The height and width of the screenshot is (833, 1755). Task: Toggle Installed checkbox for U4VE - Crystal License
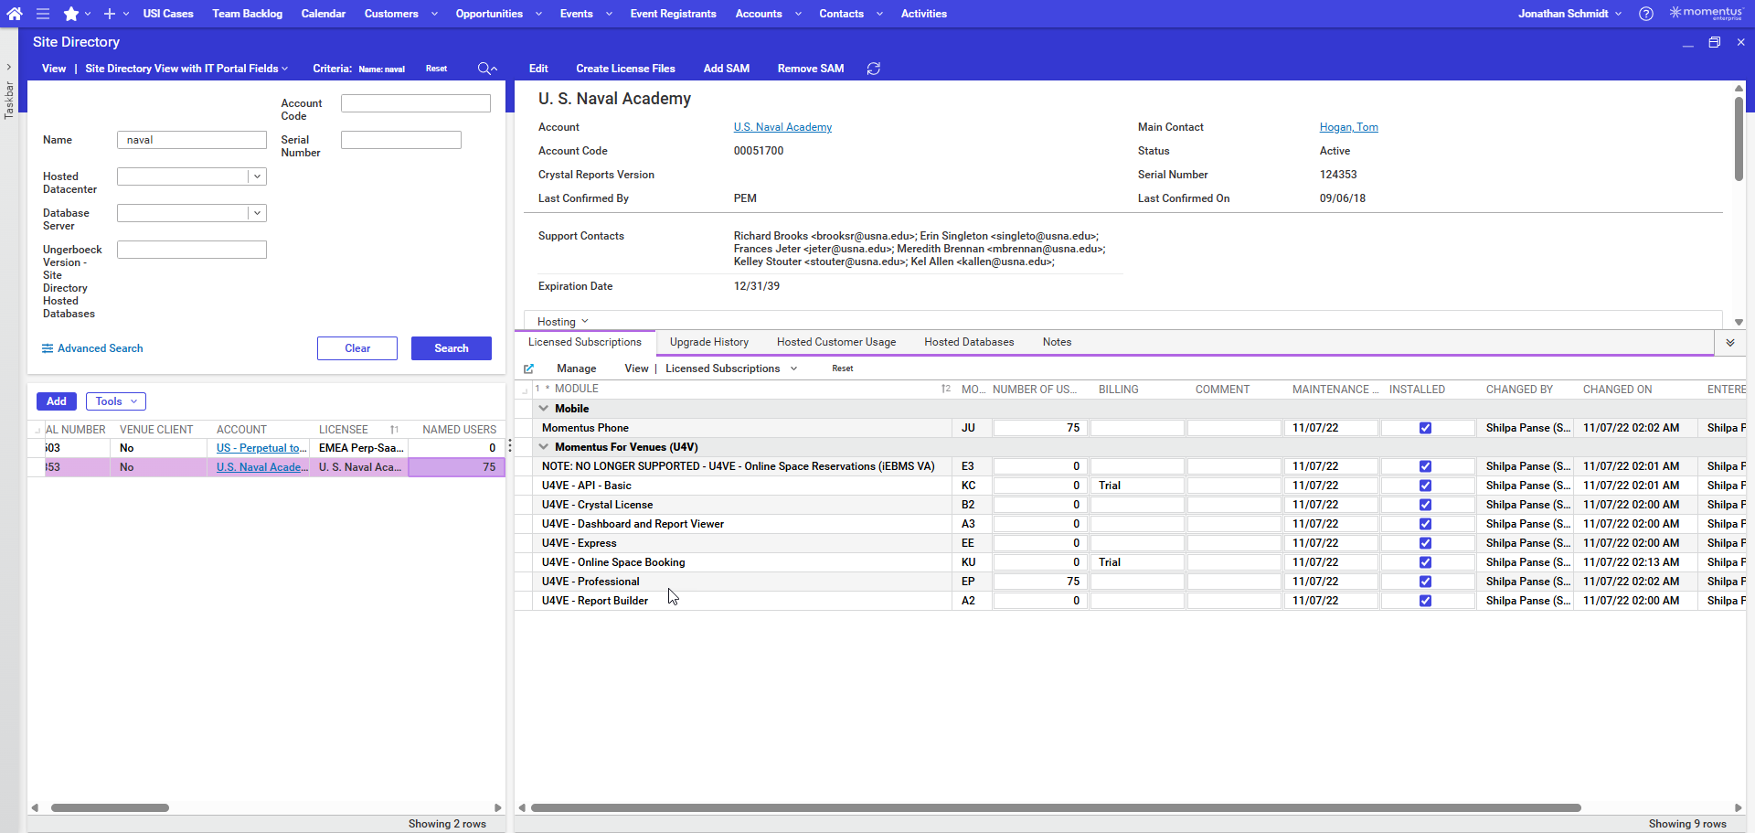[1425, 505]
